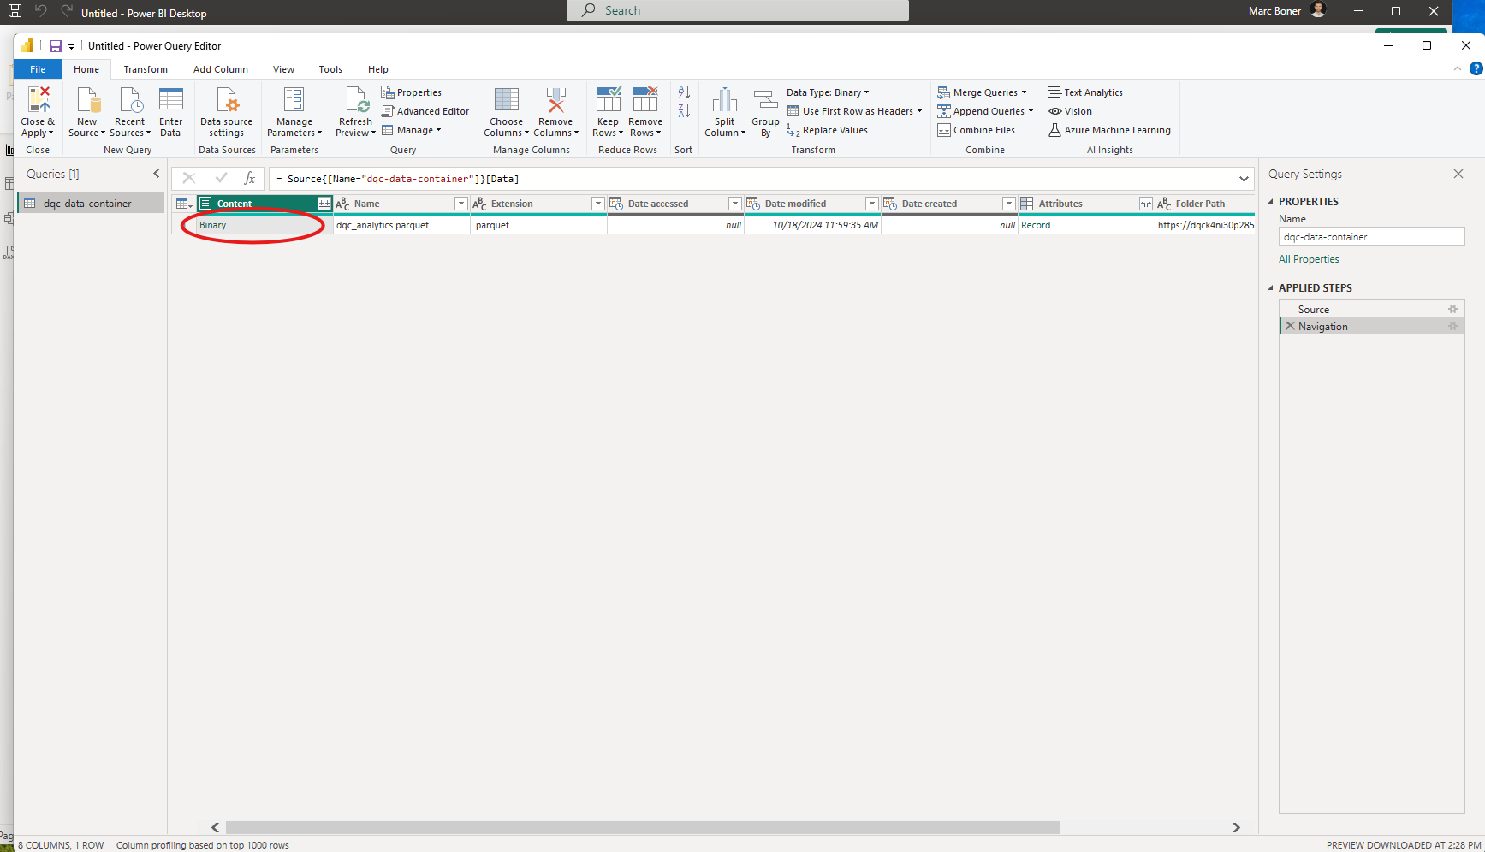This screenshot has height=852, width=1485.
Task: Open query Properties
Action: pyautogui.click(x=412, y=92)
